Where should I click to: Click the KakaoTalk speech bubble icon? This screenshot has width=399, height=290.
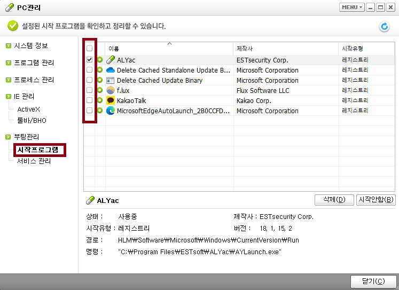coord(111,100)
